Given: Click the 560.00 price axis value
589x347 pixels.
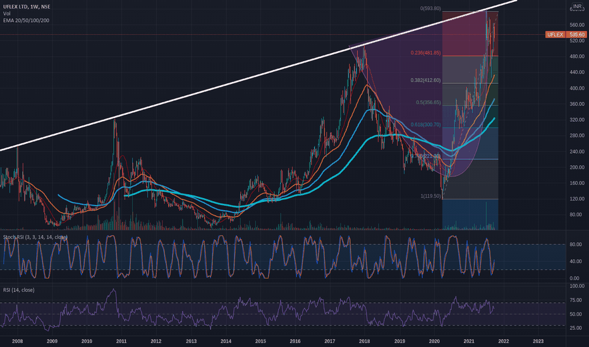Looking at the screenshot, I should tap(577, 25).
